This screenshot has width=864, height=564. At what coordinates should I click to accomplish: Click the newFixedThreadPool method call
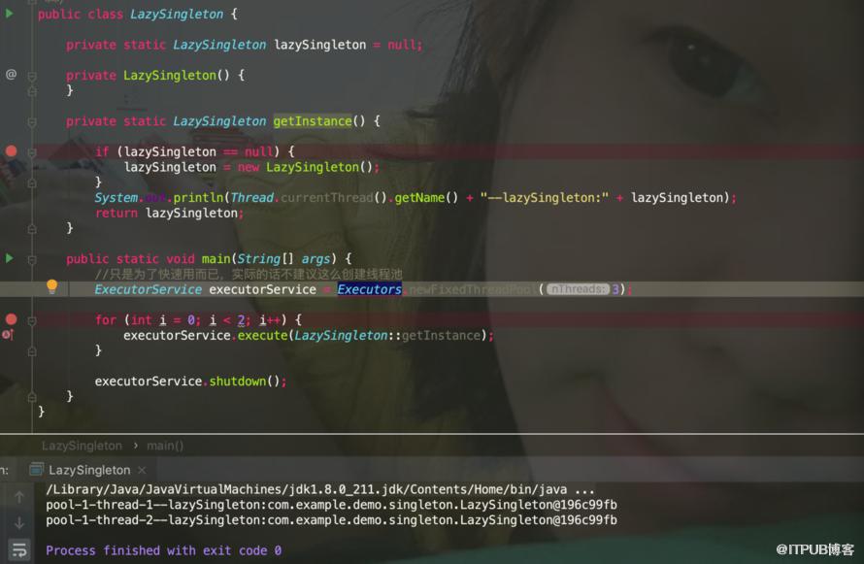pyautogui.click(x=472, y=289)
